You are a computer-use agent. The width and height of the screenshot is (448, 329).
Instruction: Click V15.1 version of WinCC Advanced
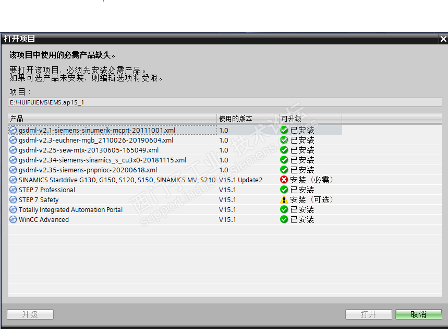(x=227, y=220)
